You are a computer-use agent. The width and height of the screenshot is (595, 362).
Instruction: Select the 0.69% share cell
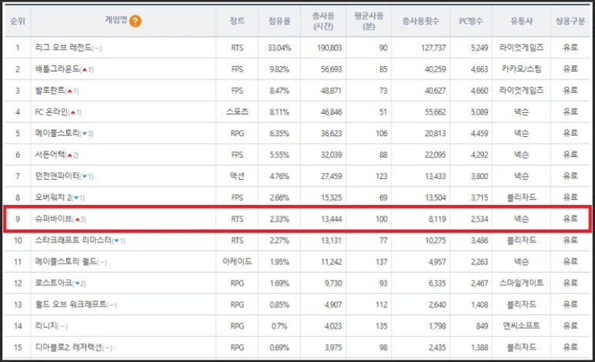pos(279,347)
